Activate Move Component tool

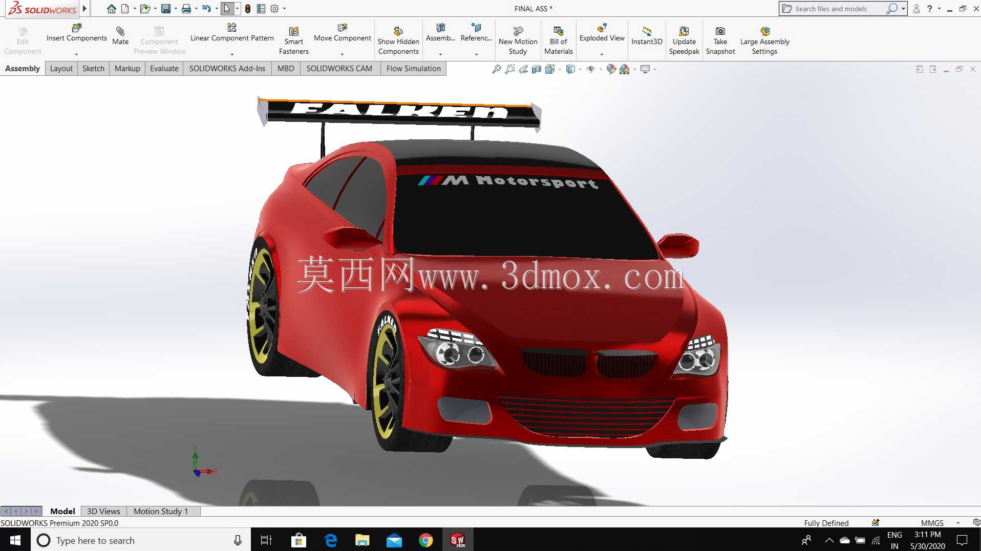tap(343, 33)
